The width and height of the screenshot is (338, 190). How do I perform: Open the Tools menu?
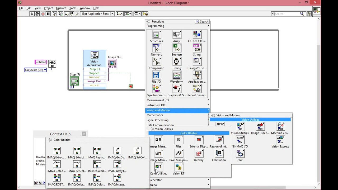tap(73, 8)
